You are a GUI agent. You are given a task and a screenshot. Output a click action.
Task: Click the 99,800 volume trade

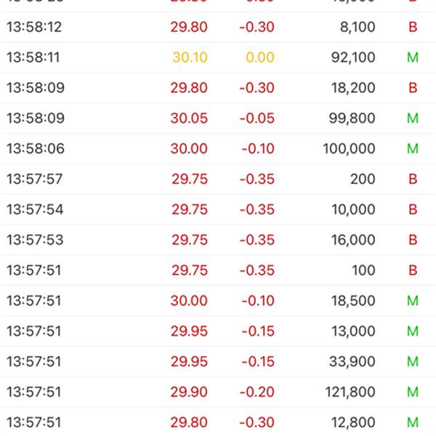(x=352, y=118)
